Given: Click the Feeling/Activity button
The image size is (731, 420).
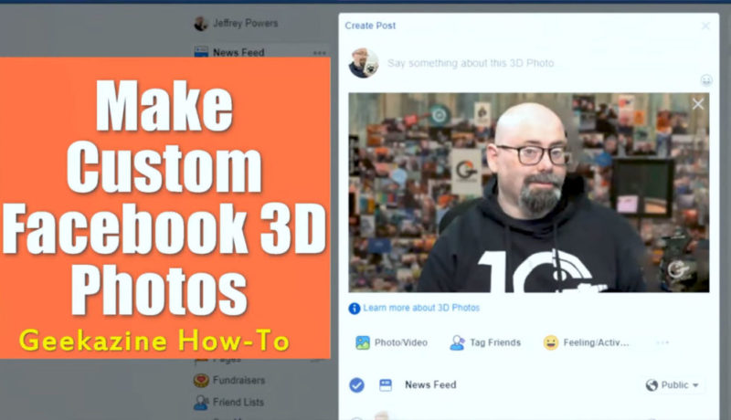Looking at the screenshot, I should (x=586, y=342).
